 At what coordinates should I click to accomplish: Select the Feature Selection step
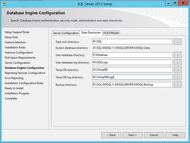[x=15, y=42]
